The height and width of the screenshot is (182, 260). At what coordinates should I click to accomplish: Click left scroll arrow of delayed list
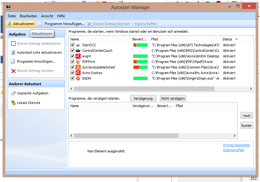tap(71, 136)
